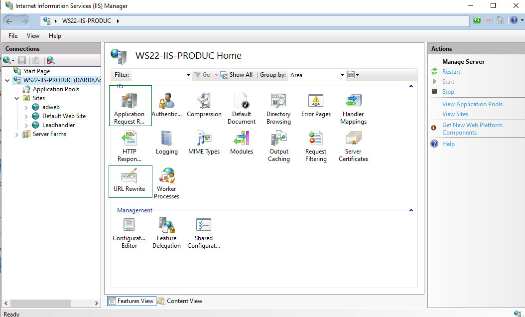Screen dimensions: 525x317
Task: Open Directory Browsing feature
Action: point(278,109)
